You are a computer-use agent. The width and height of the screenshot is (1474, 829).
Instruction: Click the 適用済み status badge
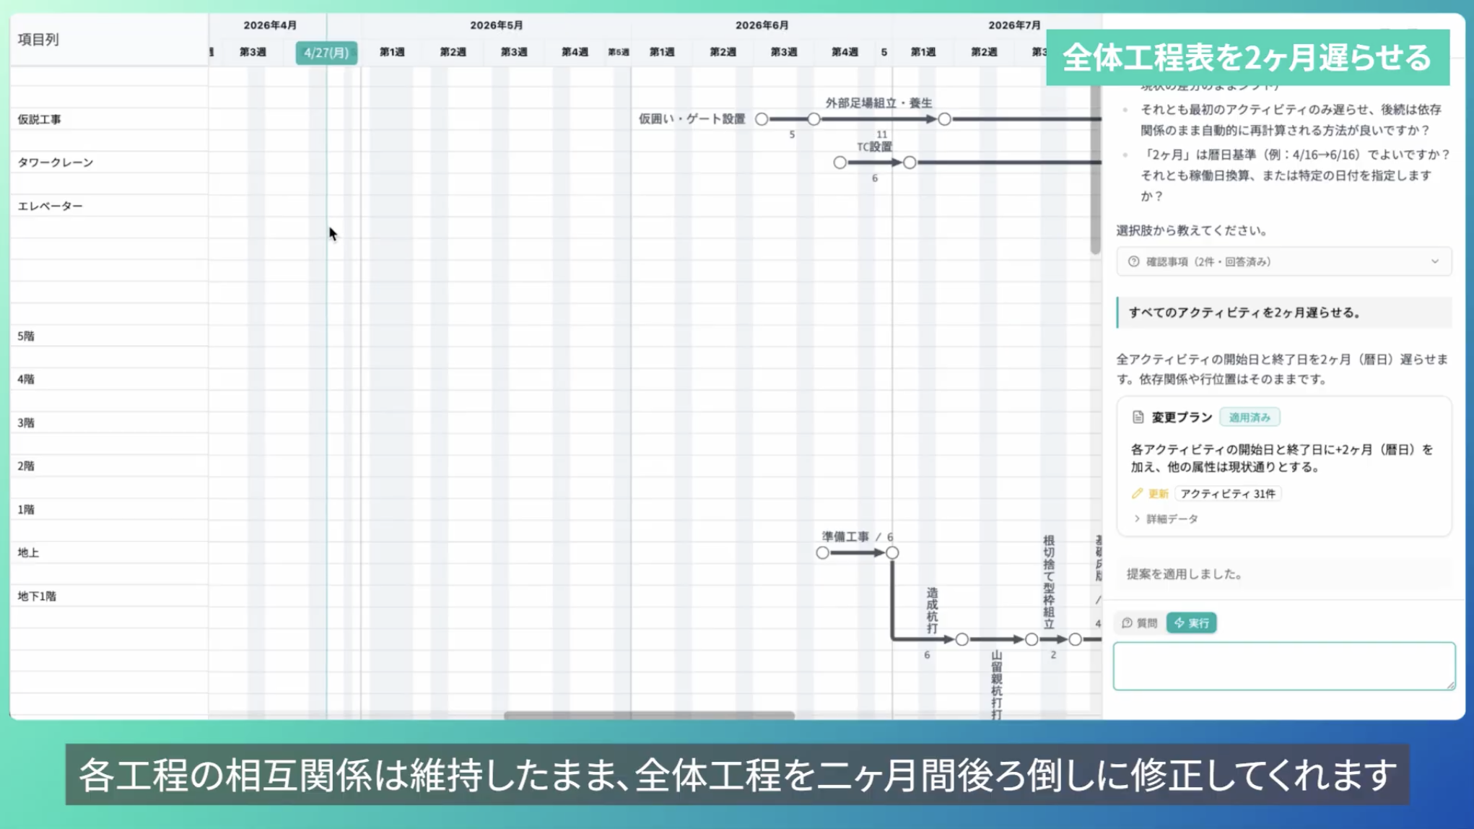click(1250, 417)
